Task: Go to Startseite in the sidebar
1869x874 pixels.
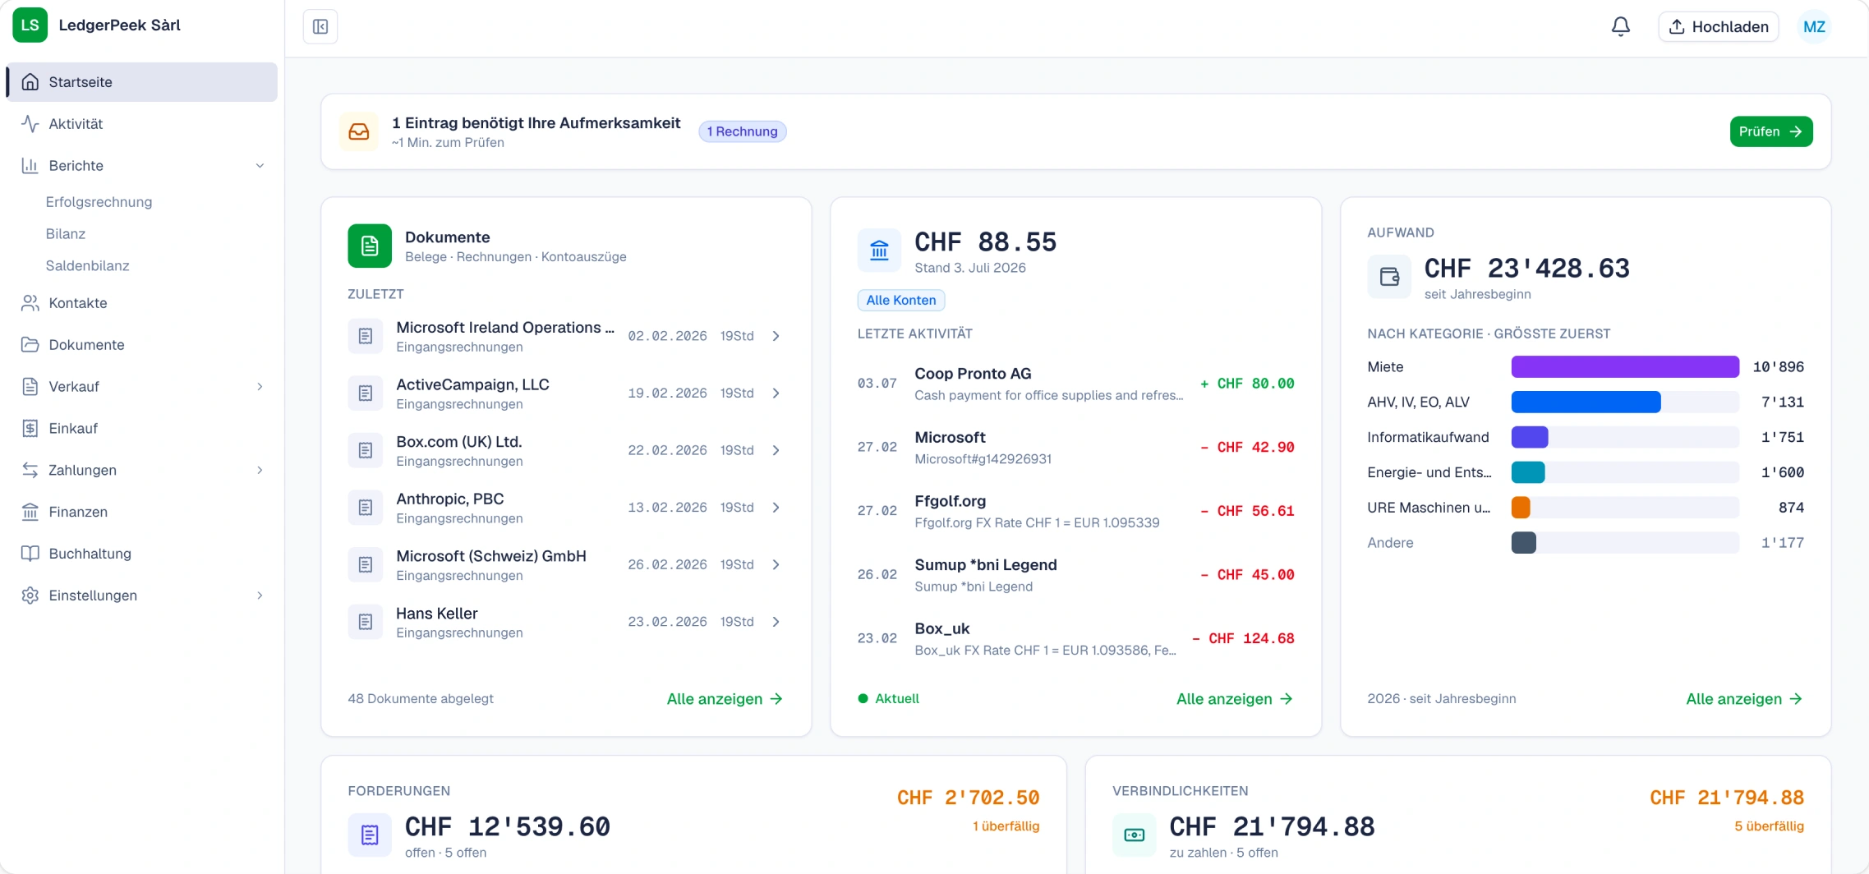Action: pos(142,82)
